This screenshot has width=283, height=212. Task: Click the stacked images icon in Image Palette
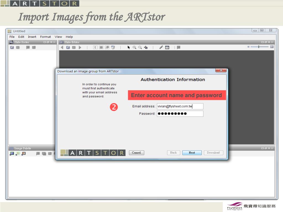pyautogui.click(x=44, y=153)
